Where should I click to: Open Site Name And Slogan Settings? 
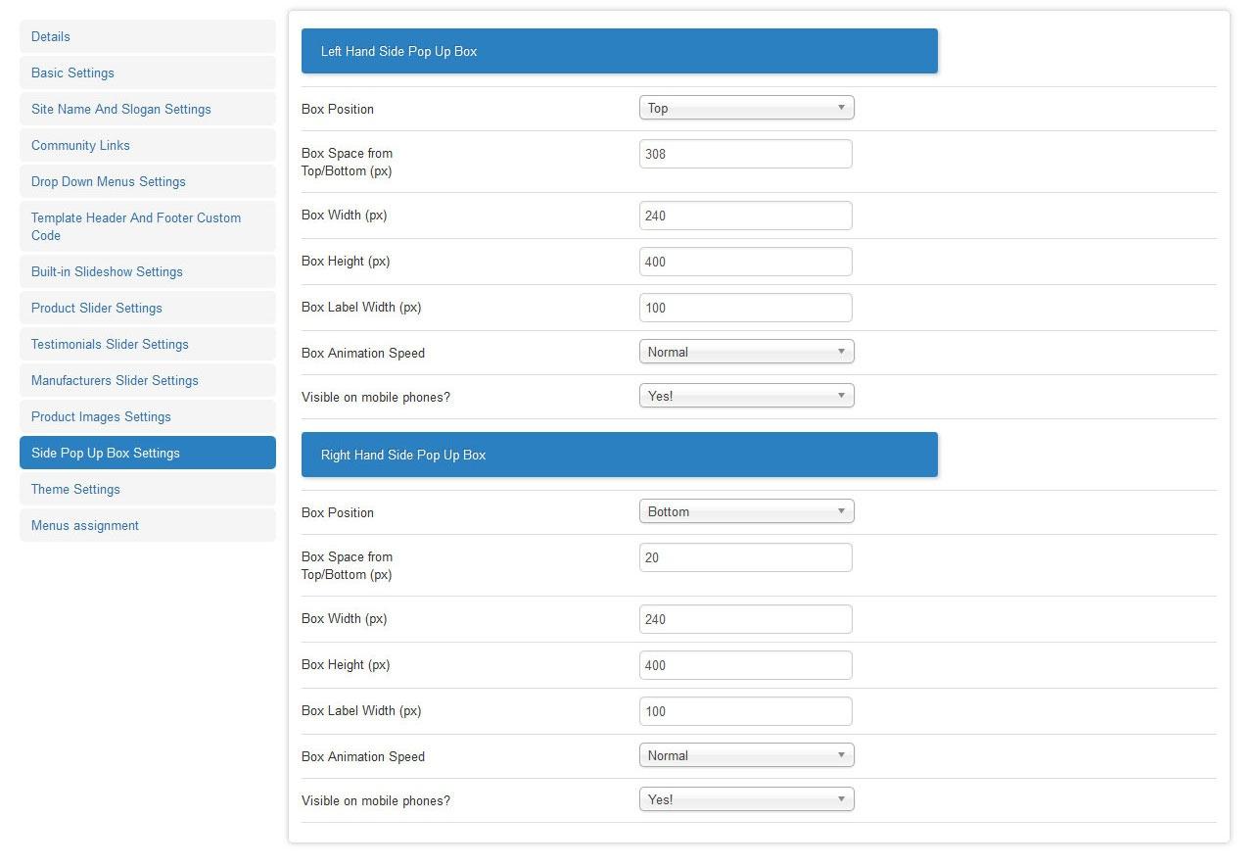pos(147,110)
